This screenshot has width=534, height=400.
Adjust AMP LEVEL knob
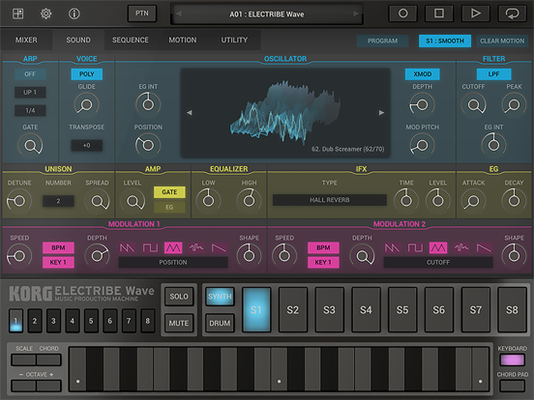click(x=133, y=201)
